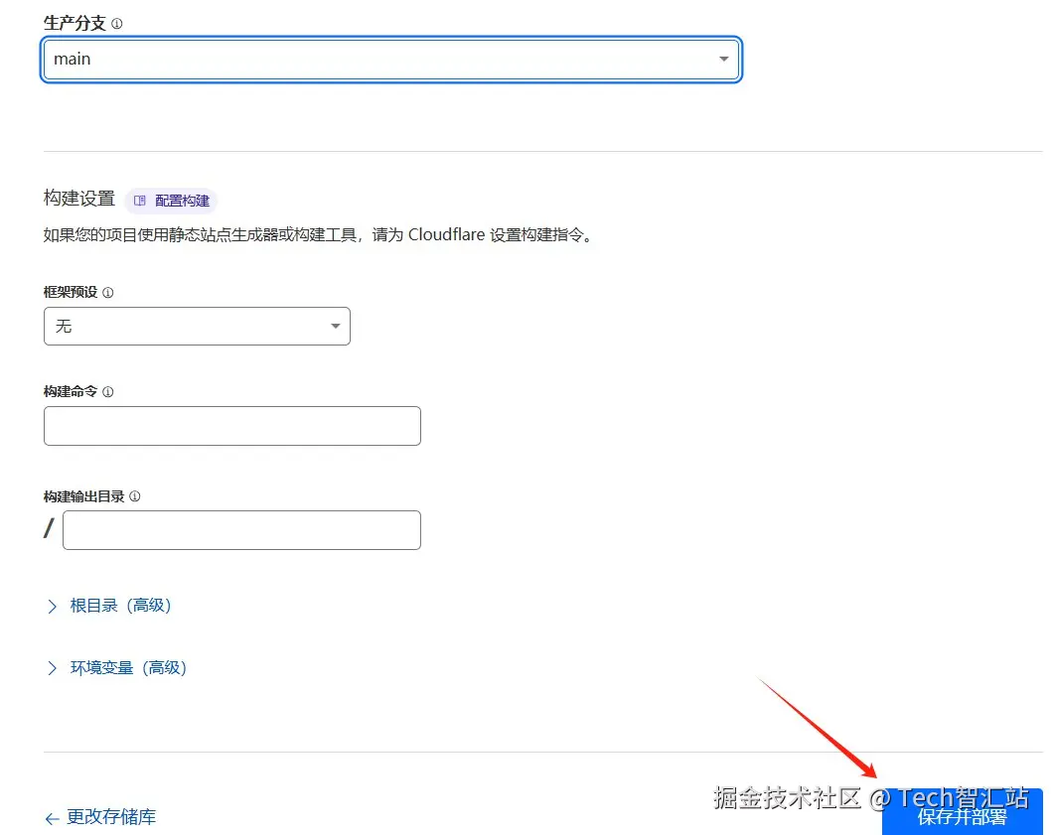Image resolution: width=1053 pixels, height=835 pixels.
Task: Open the 生产分支 branch dropdown
Action: (390, 59)
